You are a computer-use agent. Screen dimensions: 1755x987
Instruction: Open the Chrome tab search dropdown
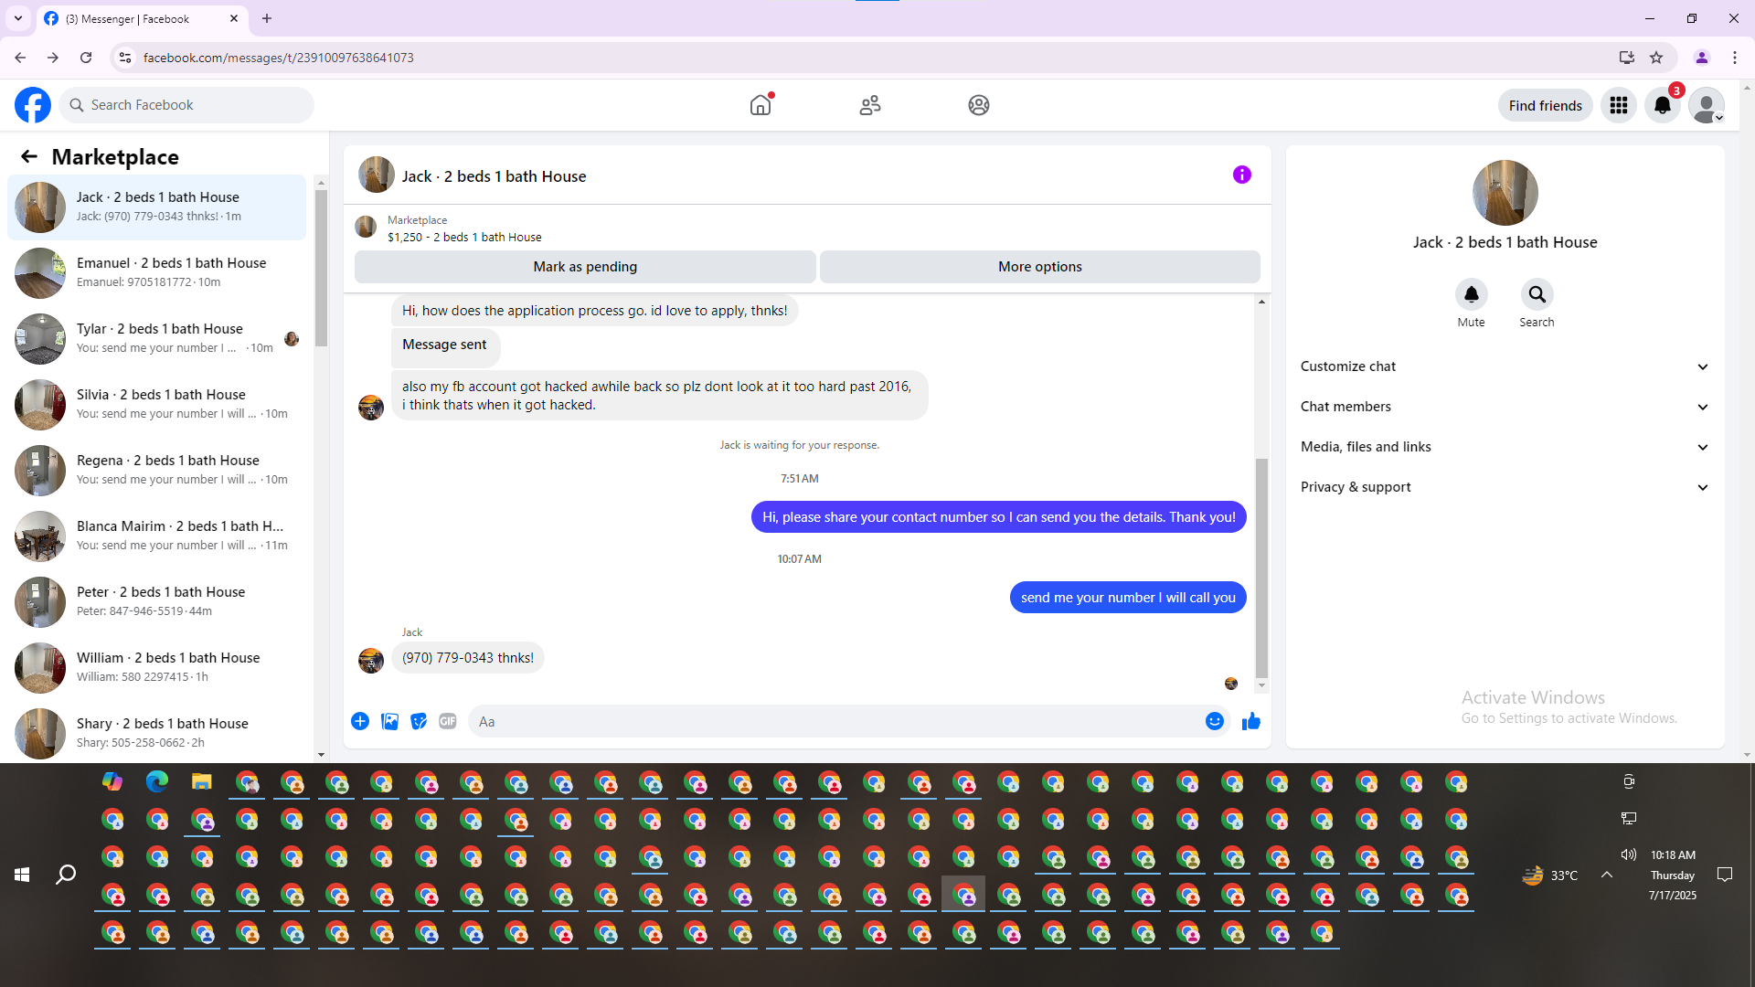click(x=18, y=18)
